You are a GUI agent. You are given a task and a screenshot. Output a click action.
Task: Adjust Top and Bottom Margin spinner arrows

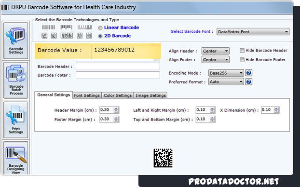[x=212, y=120]
